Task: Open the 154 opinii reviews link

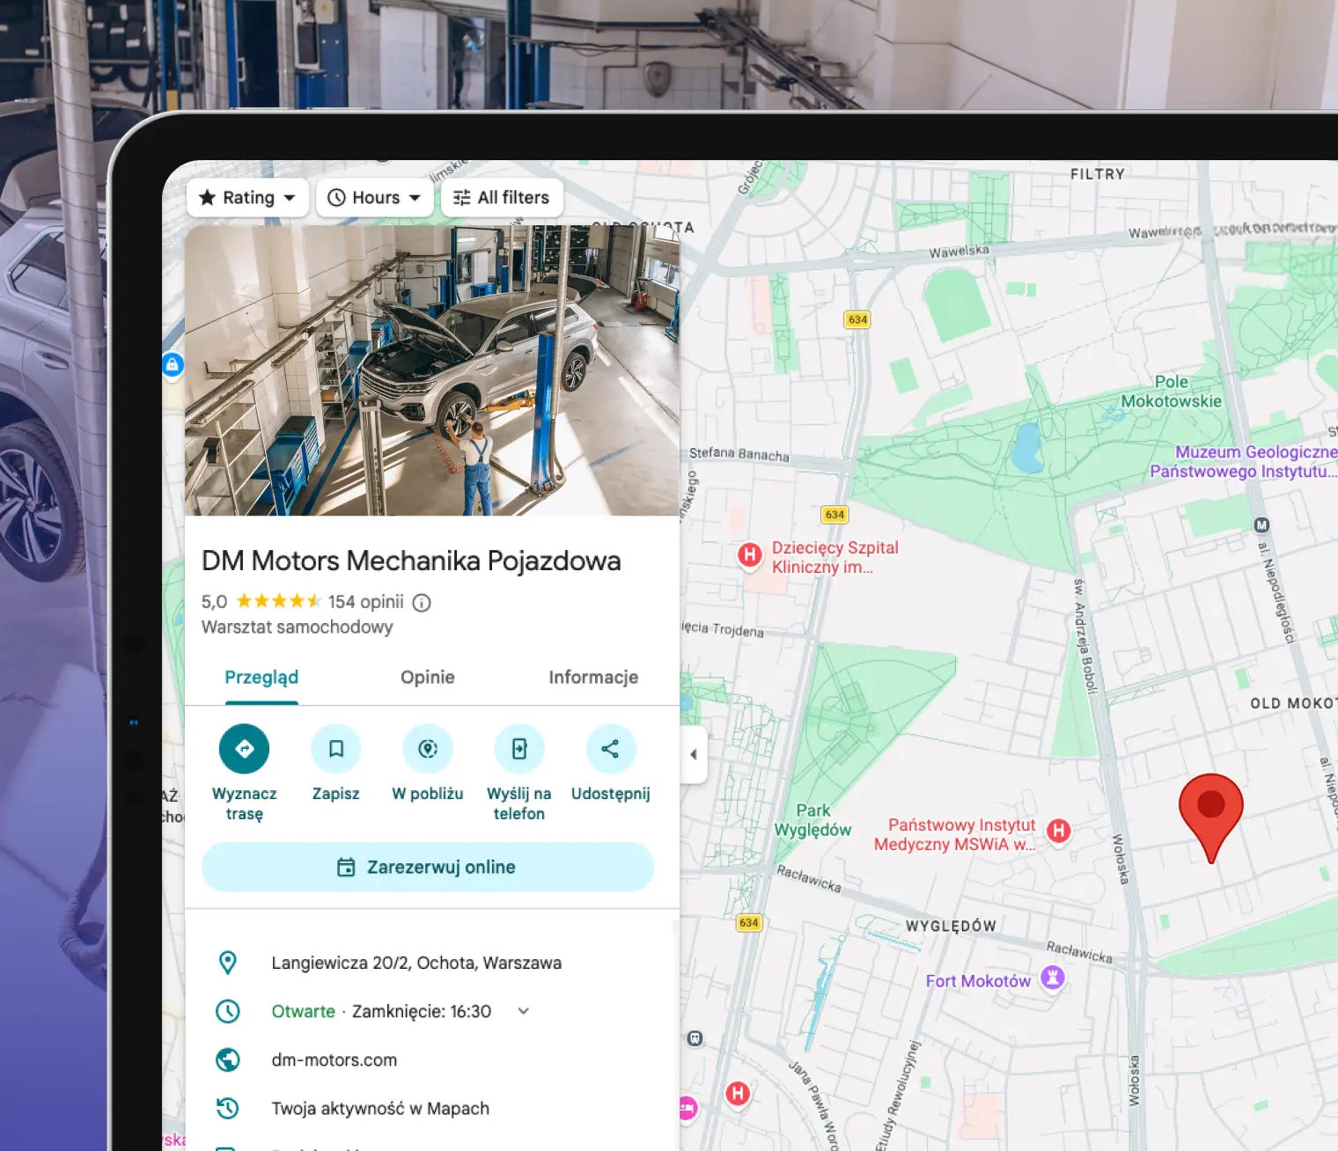Action: (x=366, y=602)
